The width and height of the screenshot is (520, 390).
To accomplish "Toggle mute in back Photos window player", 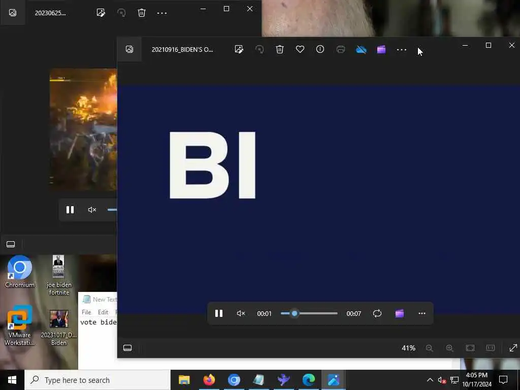I will tap(92, 210).
